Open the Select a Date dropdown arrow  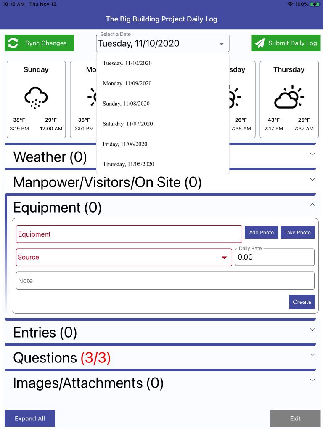point(221,44)
